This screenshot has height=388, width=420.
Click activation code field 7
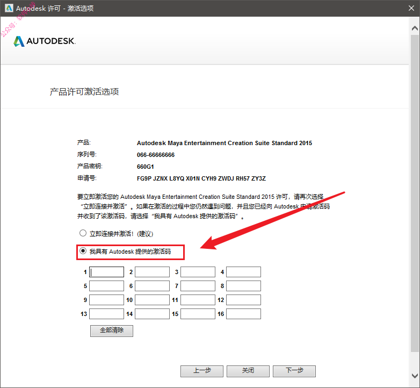(198, 286)
